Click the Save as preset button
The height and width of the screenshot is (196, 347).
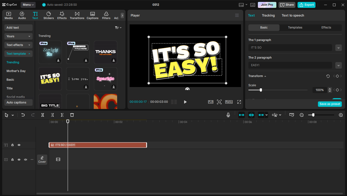pyautogui.click(x=330, y=104)
